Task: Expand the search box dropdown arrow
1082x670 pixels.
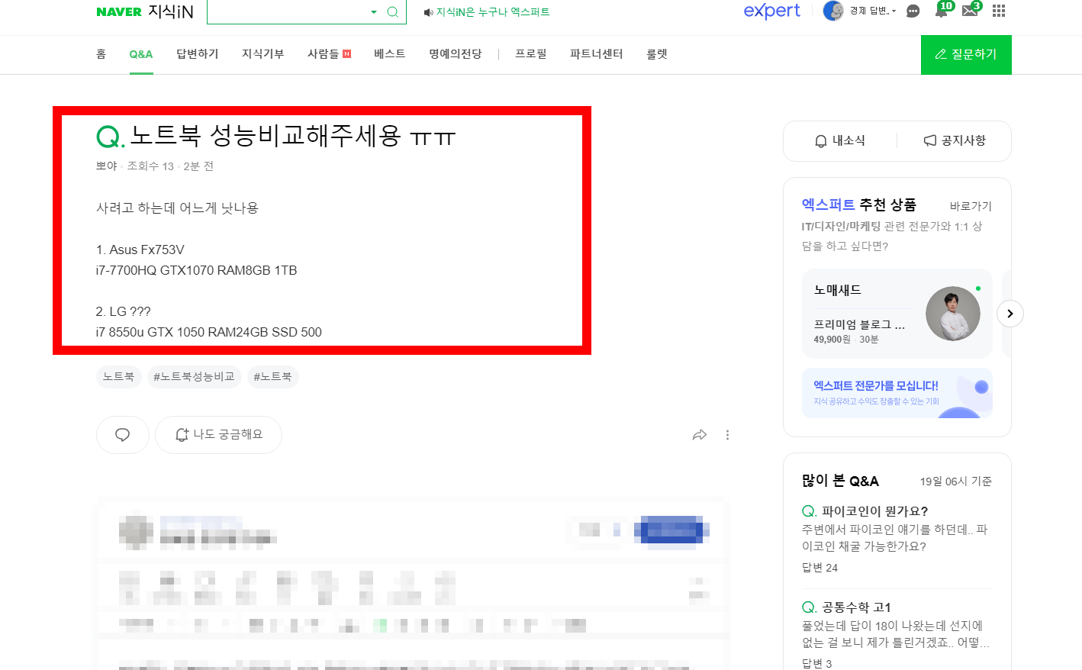Action: click(374, 11)
